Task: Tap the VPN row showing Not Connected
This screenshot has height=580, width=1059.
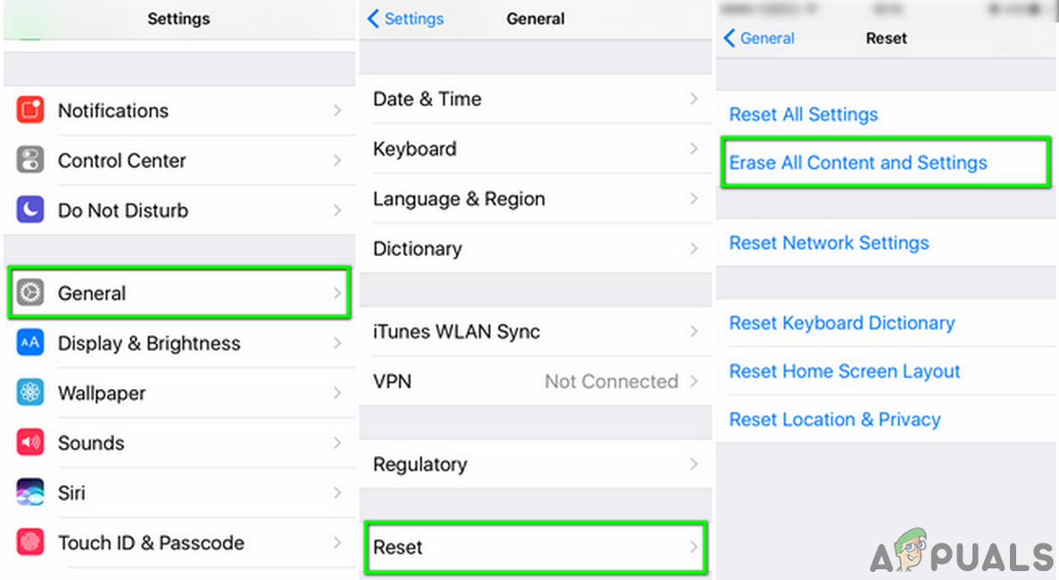Action: tap(535, 381)
